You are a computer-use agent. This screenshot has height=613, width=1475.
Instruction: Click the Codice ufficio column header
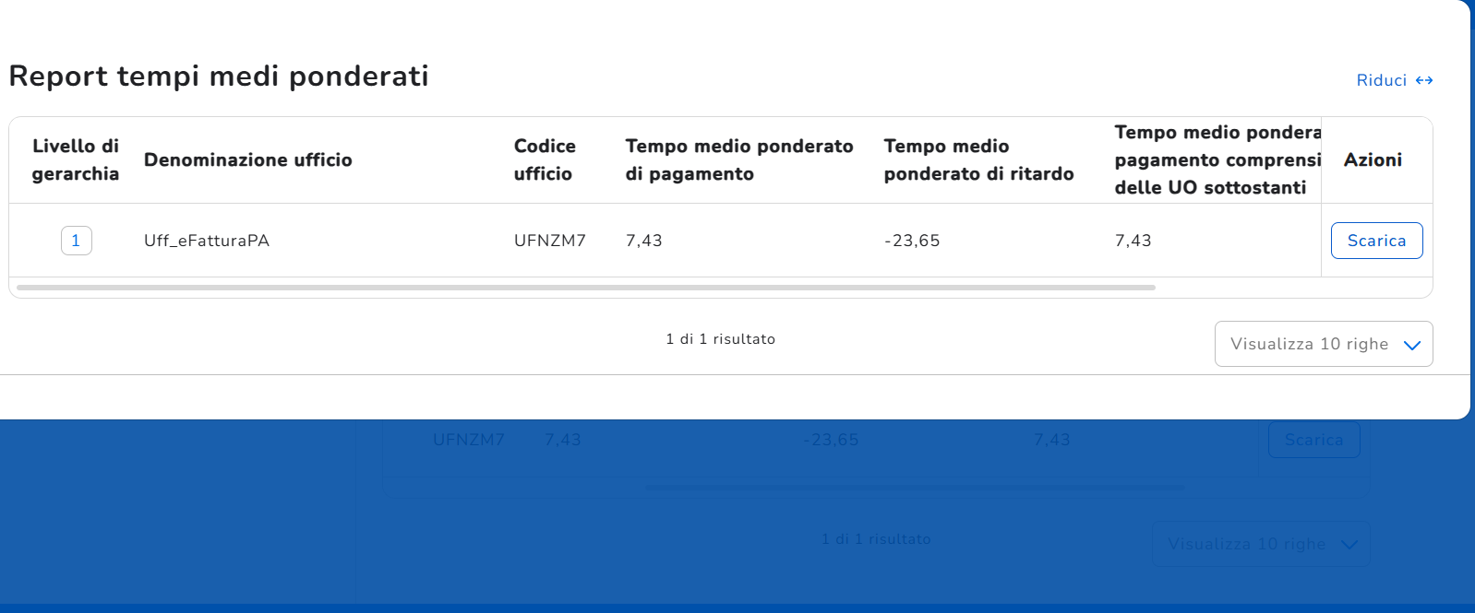pyautogui.click(x=545, y=159)
